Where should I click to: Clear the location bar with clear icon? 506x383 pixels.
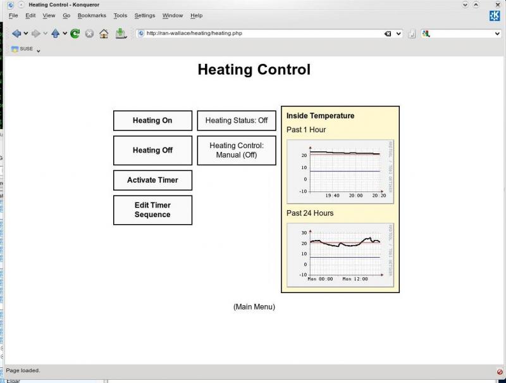(388, 34)
